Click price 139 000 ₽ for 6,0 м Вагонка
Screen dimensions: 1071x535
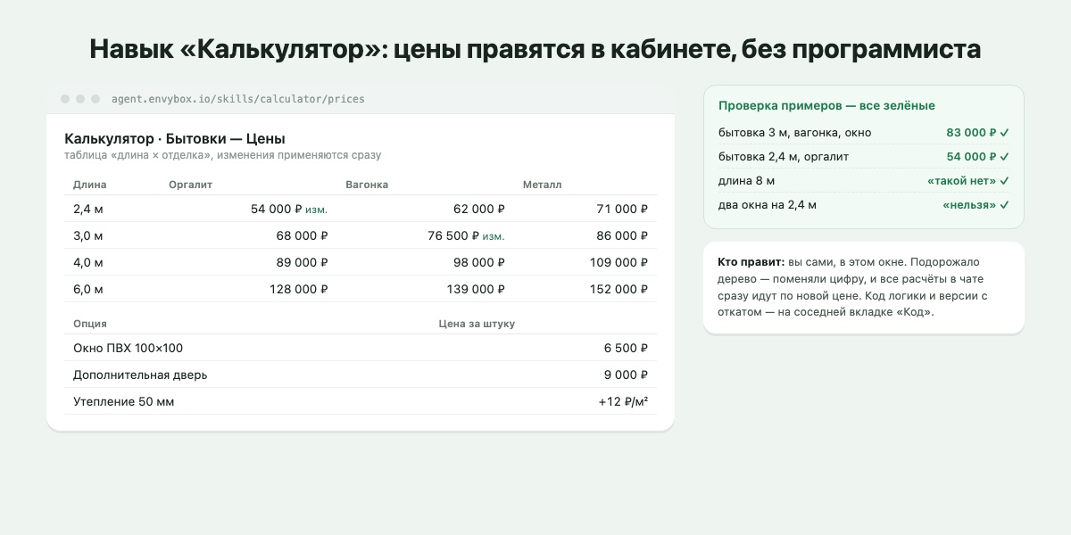477,290
